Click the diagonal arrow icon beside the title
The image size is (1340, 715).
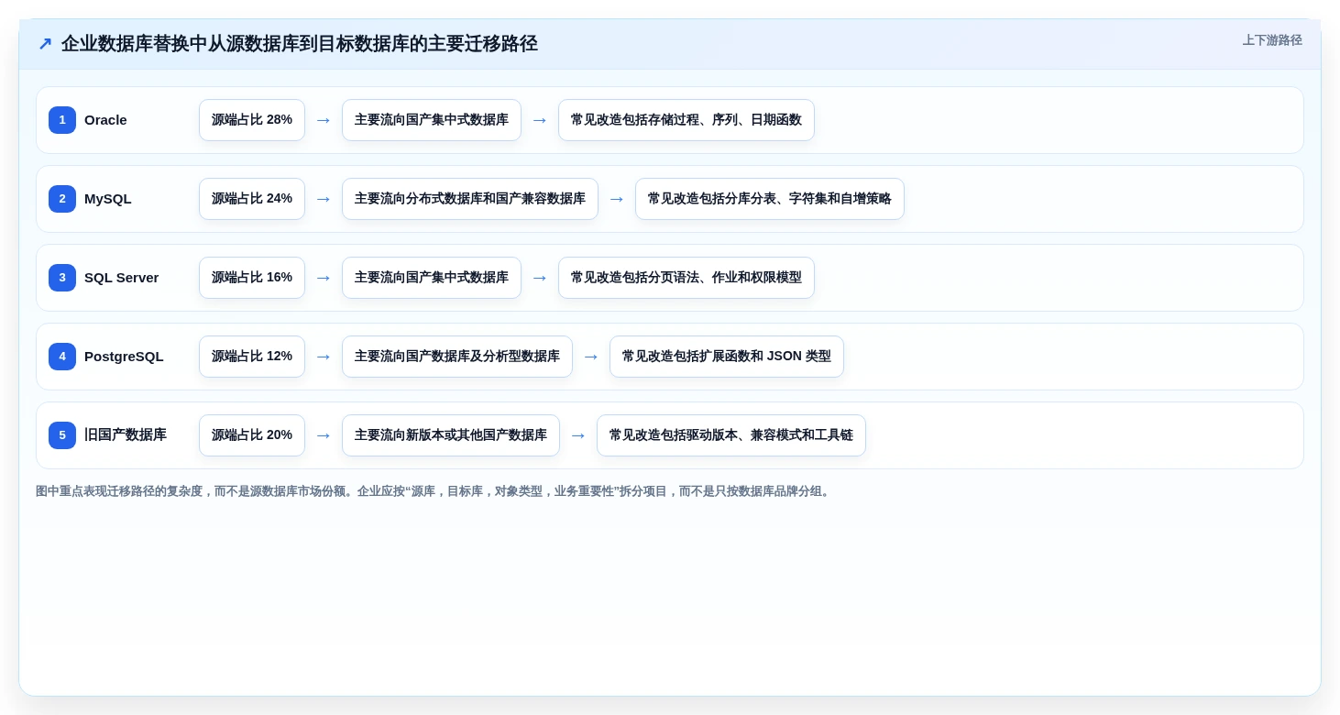click(45, 44)
